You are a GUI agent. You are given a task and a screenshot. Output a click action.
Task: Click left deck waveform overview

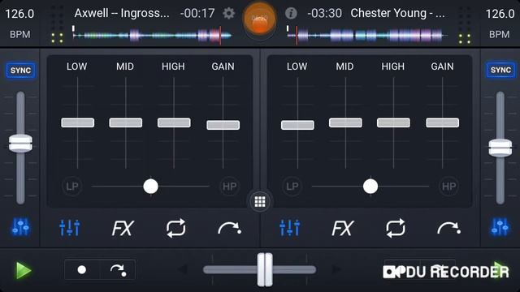152,35
